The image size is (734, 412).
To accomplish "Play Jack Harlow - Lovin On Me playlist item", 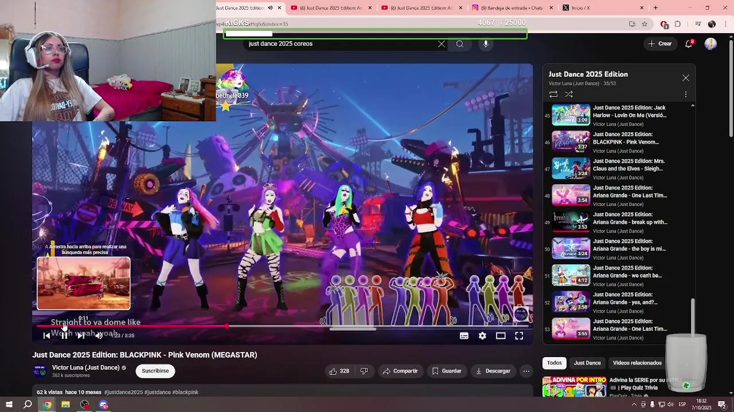I will [x=616, y=115].
